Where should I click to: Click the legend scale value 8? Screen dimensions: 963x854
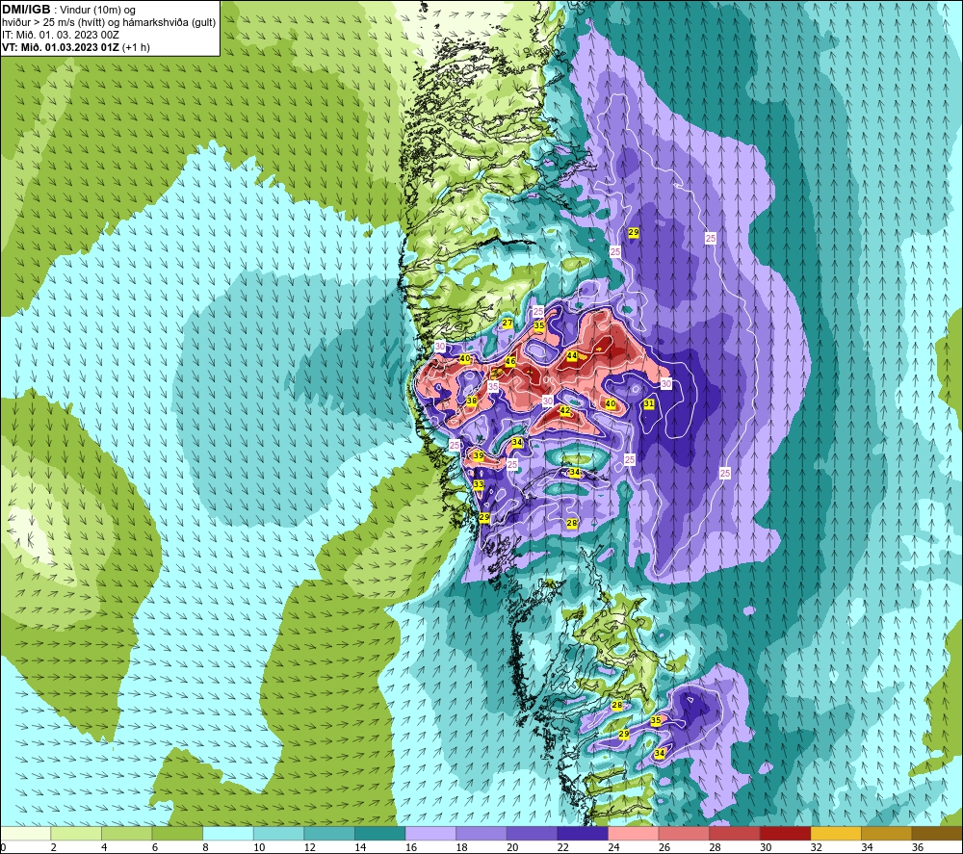point(205,847)
